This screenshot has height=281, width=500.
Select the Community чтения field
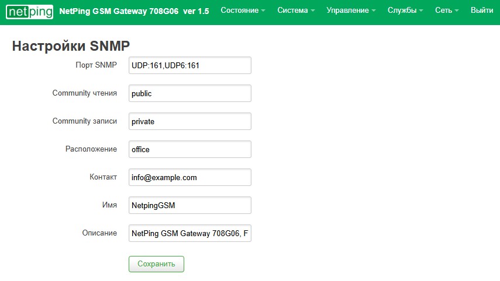tap(189, 93)
